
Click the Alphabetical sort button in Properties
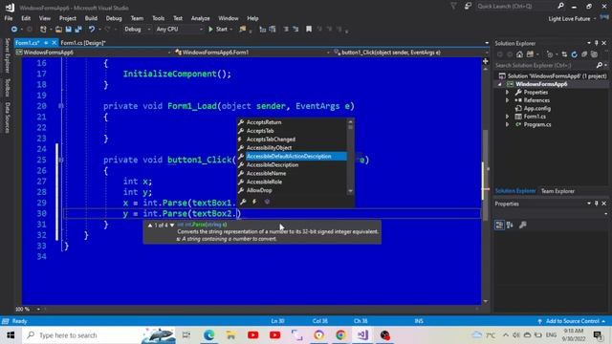(510, 226)
